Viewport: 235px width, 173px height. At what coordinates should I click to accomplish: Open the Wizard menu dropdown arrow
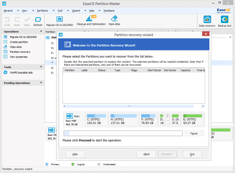pos(85,11)
